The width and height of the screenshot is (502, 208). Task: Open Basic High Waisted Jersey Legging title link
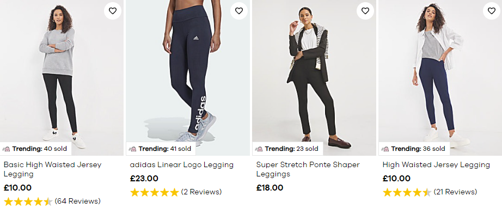point(52,169)
